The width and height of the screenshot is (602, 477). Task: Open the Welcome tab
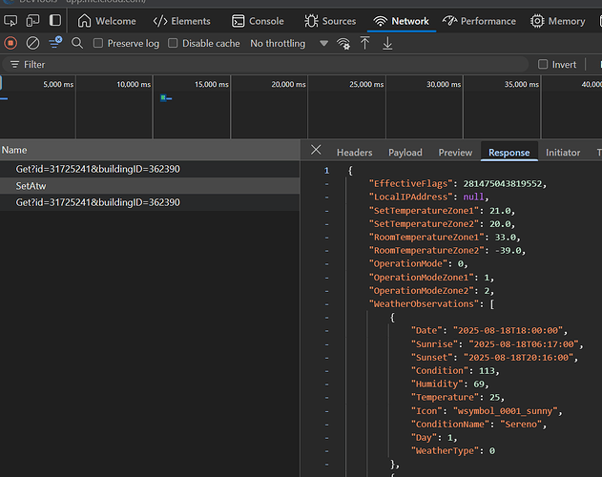point(107,21)
